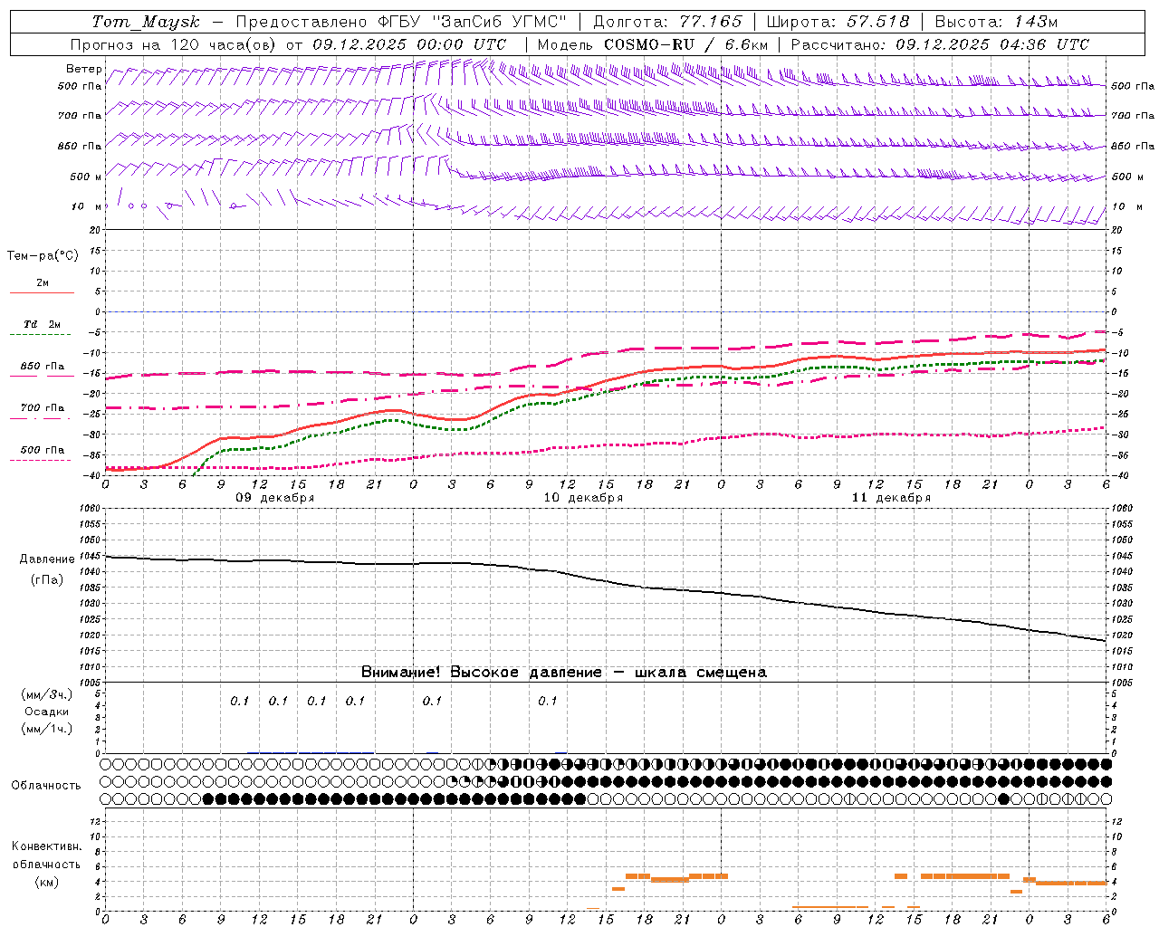Click the 'Высота: 143м' elevation text
The width and height of the screenshot is (1159, 927).
tap(996, 22)
